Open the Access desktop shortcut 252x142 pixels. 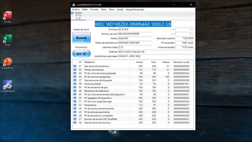(x=7, y=17)
